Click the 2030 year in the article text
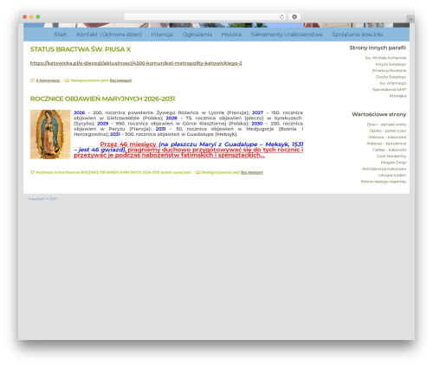 (257, 124)
